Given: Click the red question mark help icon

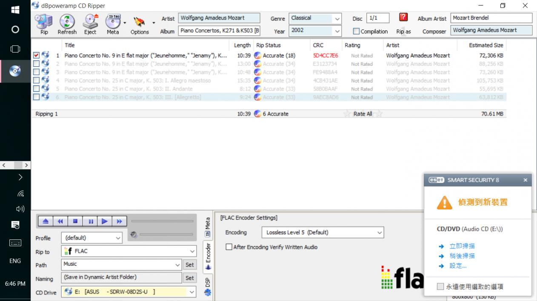Looking at the screenshot, I should pyautogui.click(x=403, y=17).
